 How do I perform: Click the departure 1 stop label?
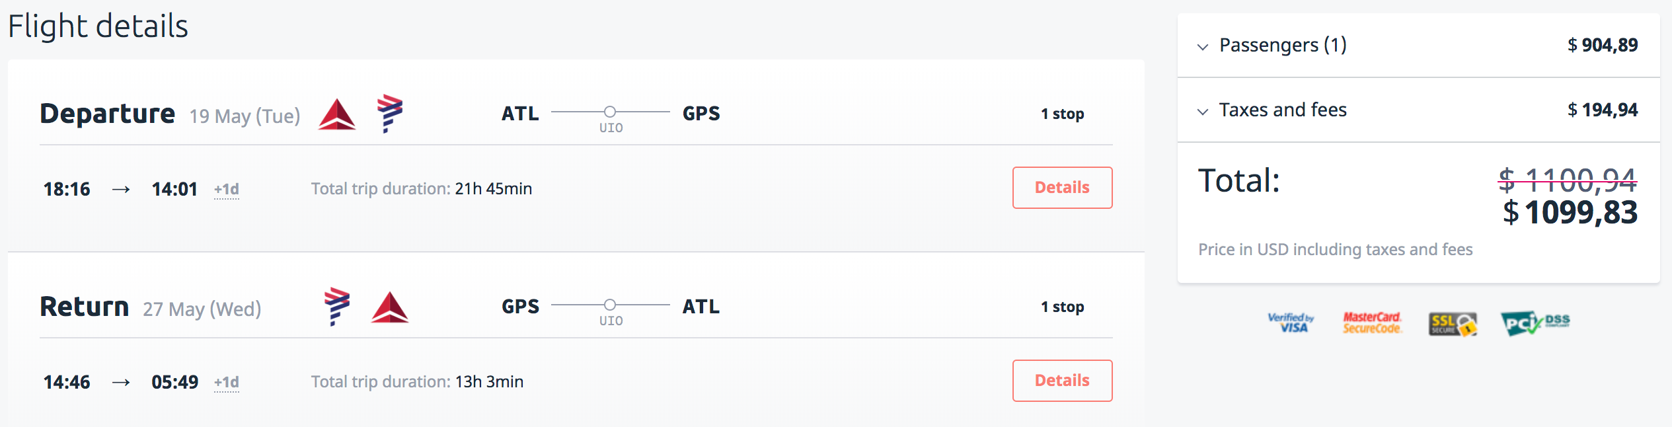1062,114
